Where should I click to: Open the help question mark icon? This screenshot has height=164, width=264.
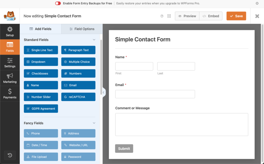pos(162,16)
